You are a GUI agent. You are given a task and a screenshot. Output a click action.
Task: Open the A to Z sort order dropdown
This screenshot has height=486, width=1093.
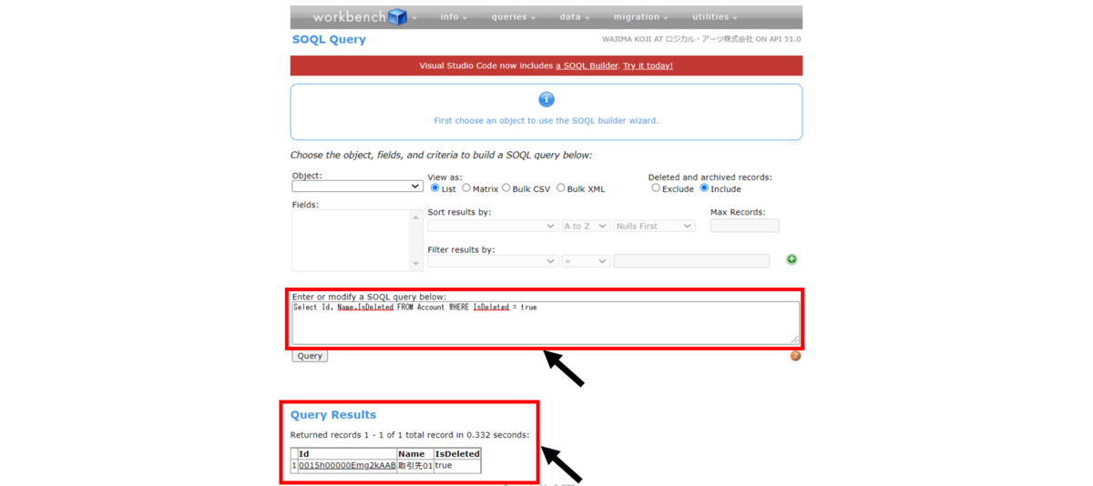tap(586, 226)
